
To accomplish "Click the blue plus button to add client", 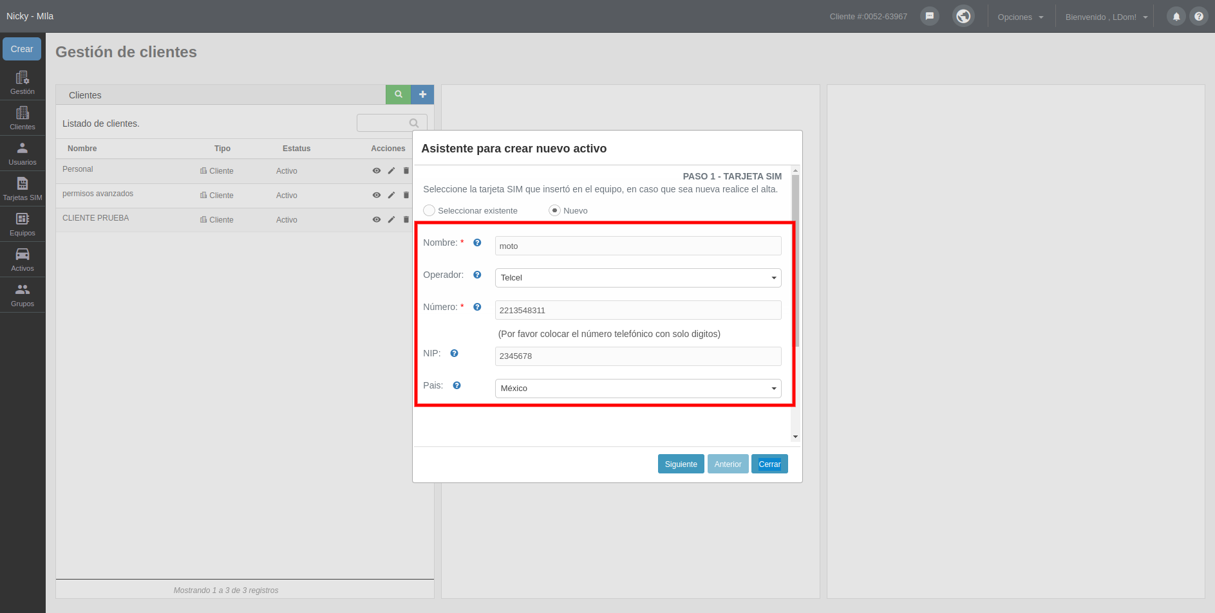I will (422, 95).
